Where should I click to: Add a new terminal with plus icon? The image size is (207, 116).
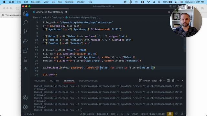[x=160, y=81]
